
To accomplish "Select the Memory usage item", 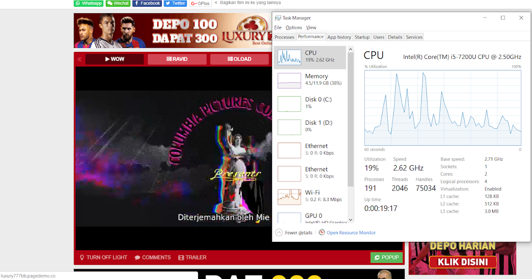I will click(310, 80).
